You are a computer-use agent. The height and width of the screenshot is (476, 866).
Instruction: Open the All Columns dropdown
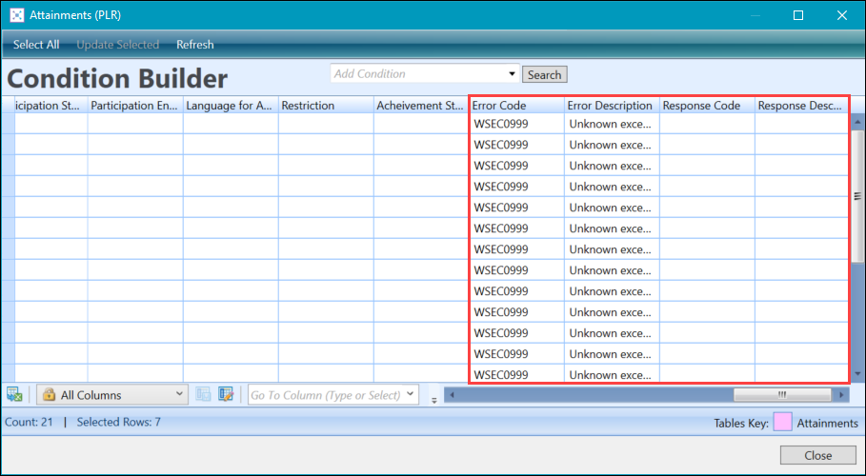[x=112, y=395]
